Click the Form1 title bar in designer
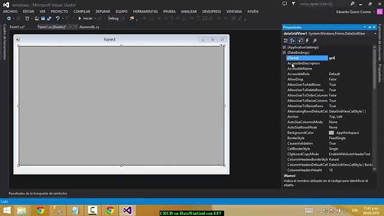384x216 pixels. [x=109, y=40]
